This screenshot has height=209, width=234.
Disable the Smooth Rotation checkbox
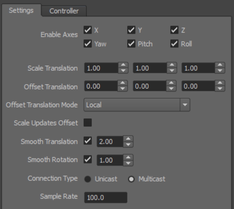pos(88,160)
